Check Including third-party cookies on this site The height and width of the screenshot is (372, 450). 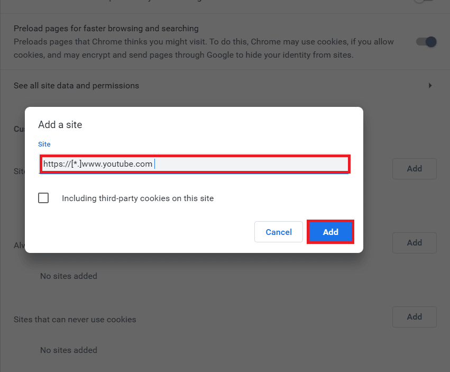[x=43, y=198]
